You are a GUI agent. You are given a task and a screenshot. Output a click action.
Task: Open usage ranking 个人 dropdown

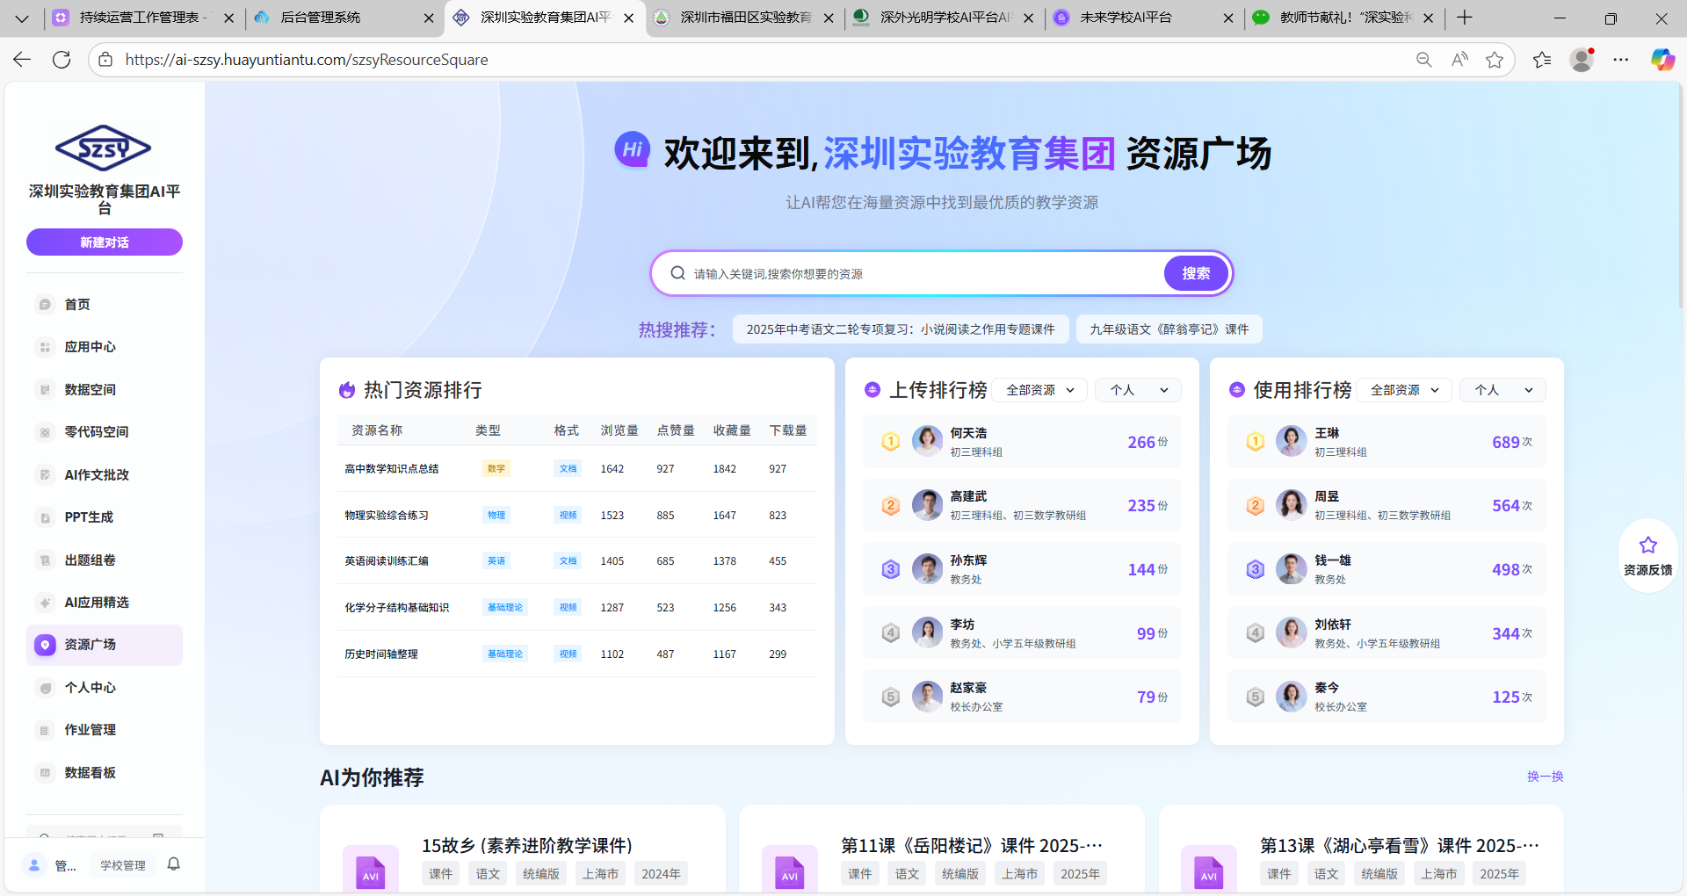(1502, 390)
